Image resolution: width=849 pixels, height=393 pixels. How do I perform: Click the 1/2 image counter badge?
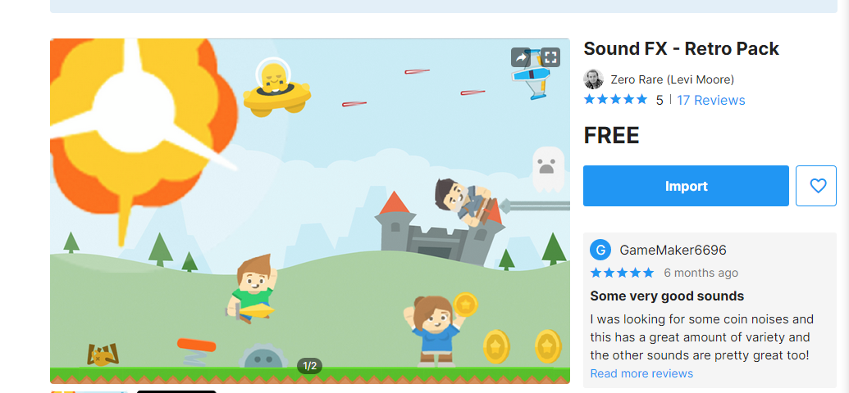point(309,366)
